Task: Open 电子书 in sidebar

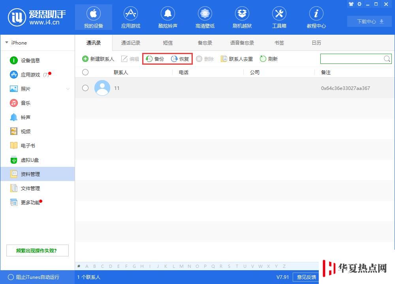Action: [x=38, y=146]
